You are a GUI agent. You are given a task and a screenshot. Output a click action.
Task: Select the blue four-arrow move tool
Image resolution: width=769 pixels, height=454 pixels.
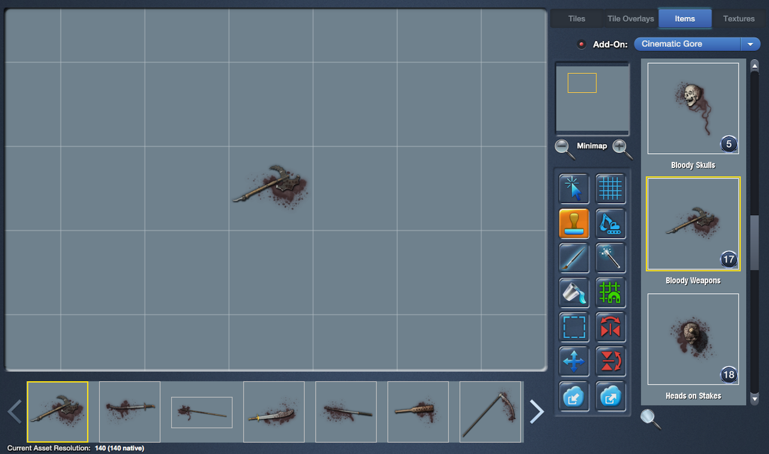pos(574,362)
